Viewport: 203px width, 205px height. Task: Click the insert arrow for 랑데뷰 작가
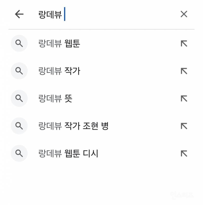tap(183, 71)
